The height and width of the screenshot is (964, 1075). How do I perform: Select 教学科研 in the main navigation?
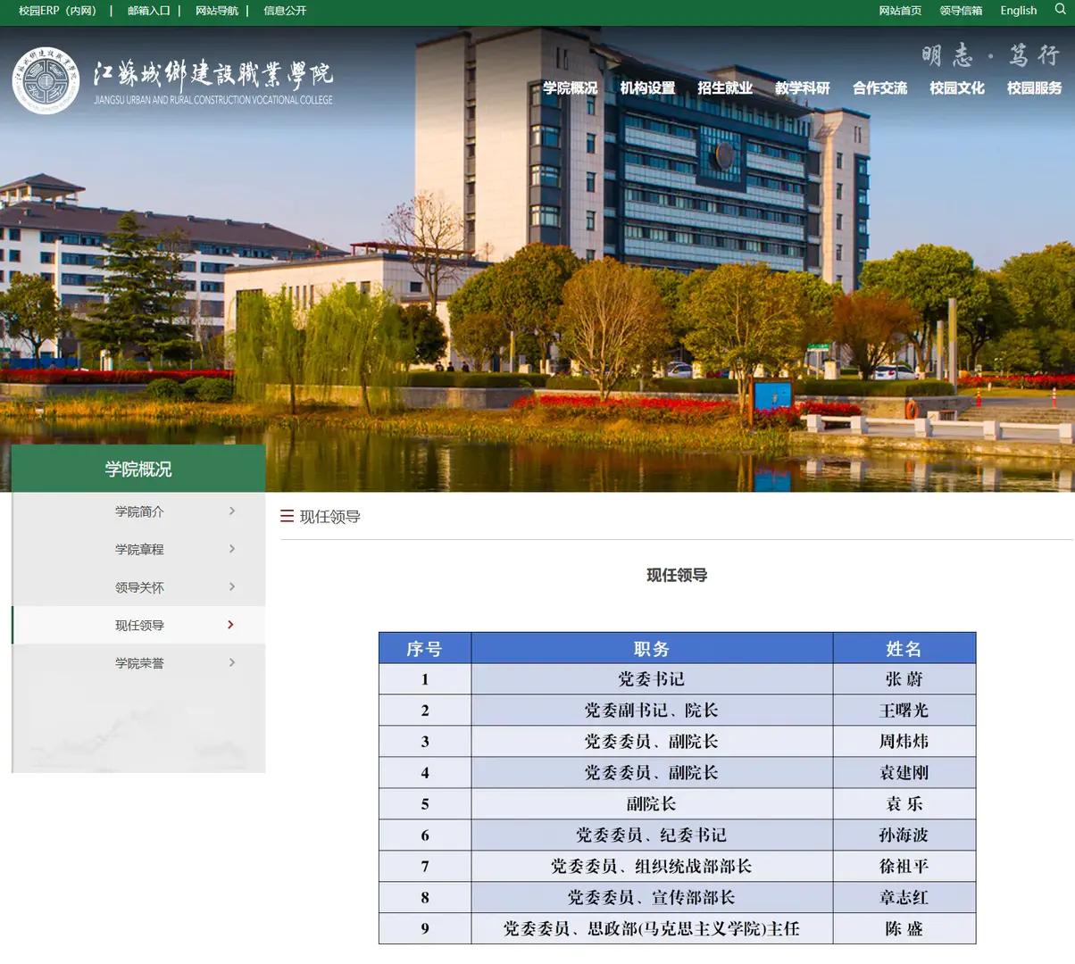click(x=802, y=87)
